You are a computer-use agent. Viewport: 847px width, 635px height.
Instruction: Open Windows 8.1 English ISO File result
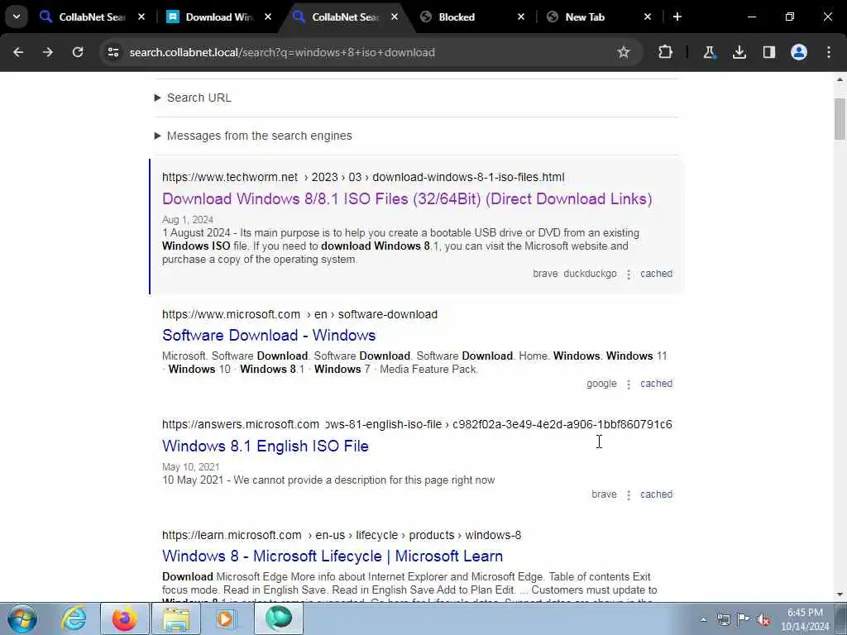point(266,446)
